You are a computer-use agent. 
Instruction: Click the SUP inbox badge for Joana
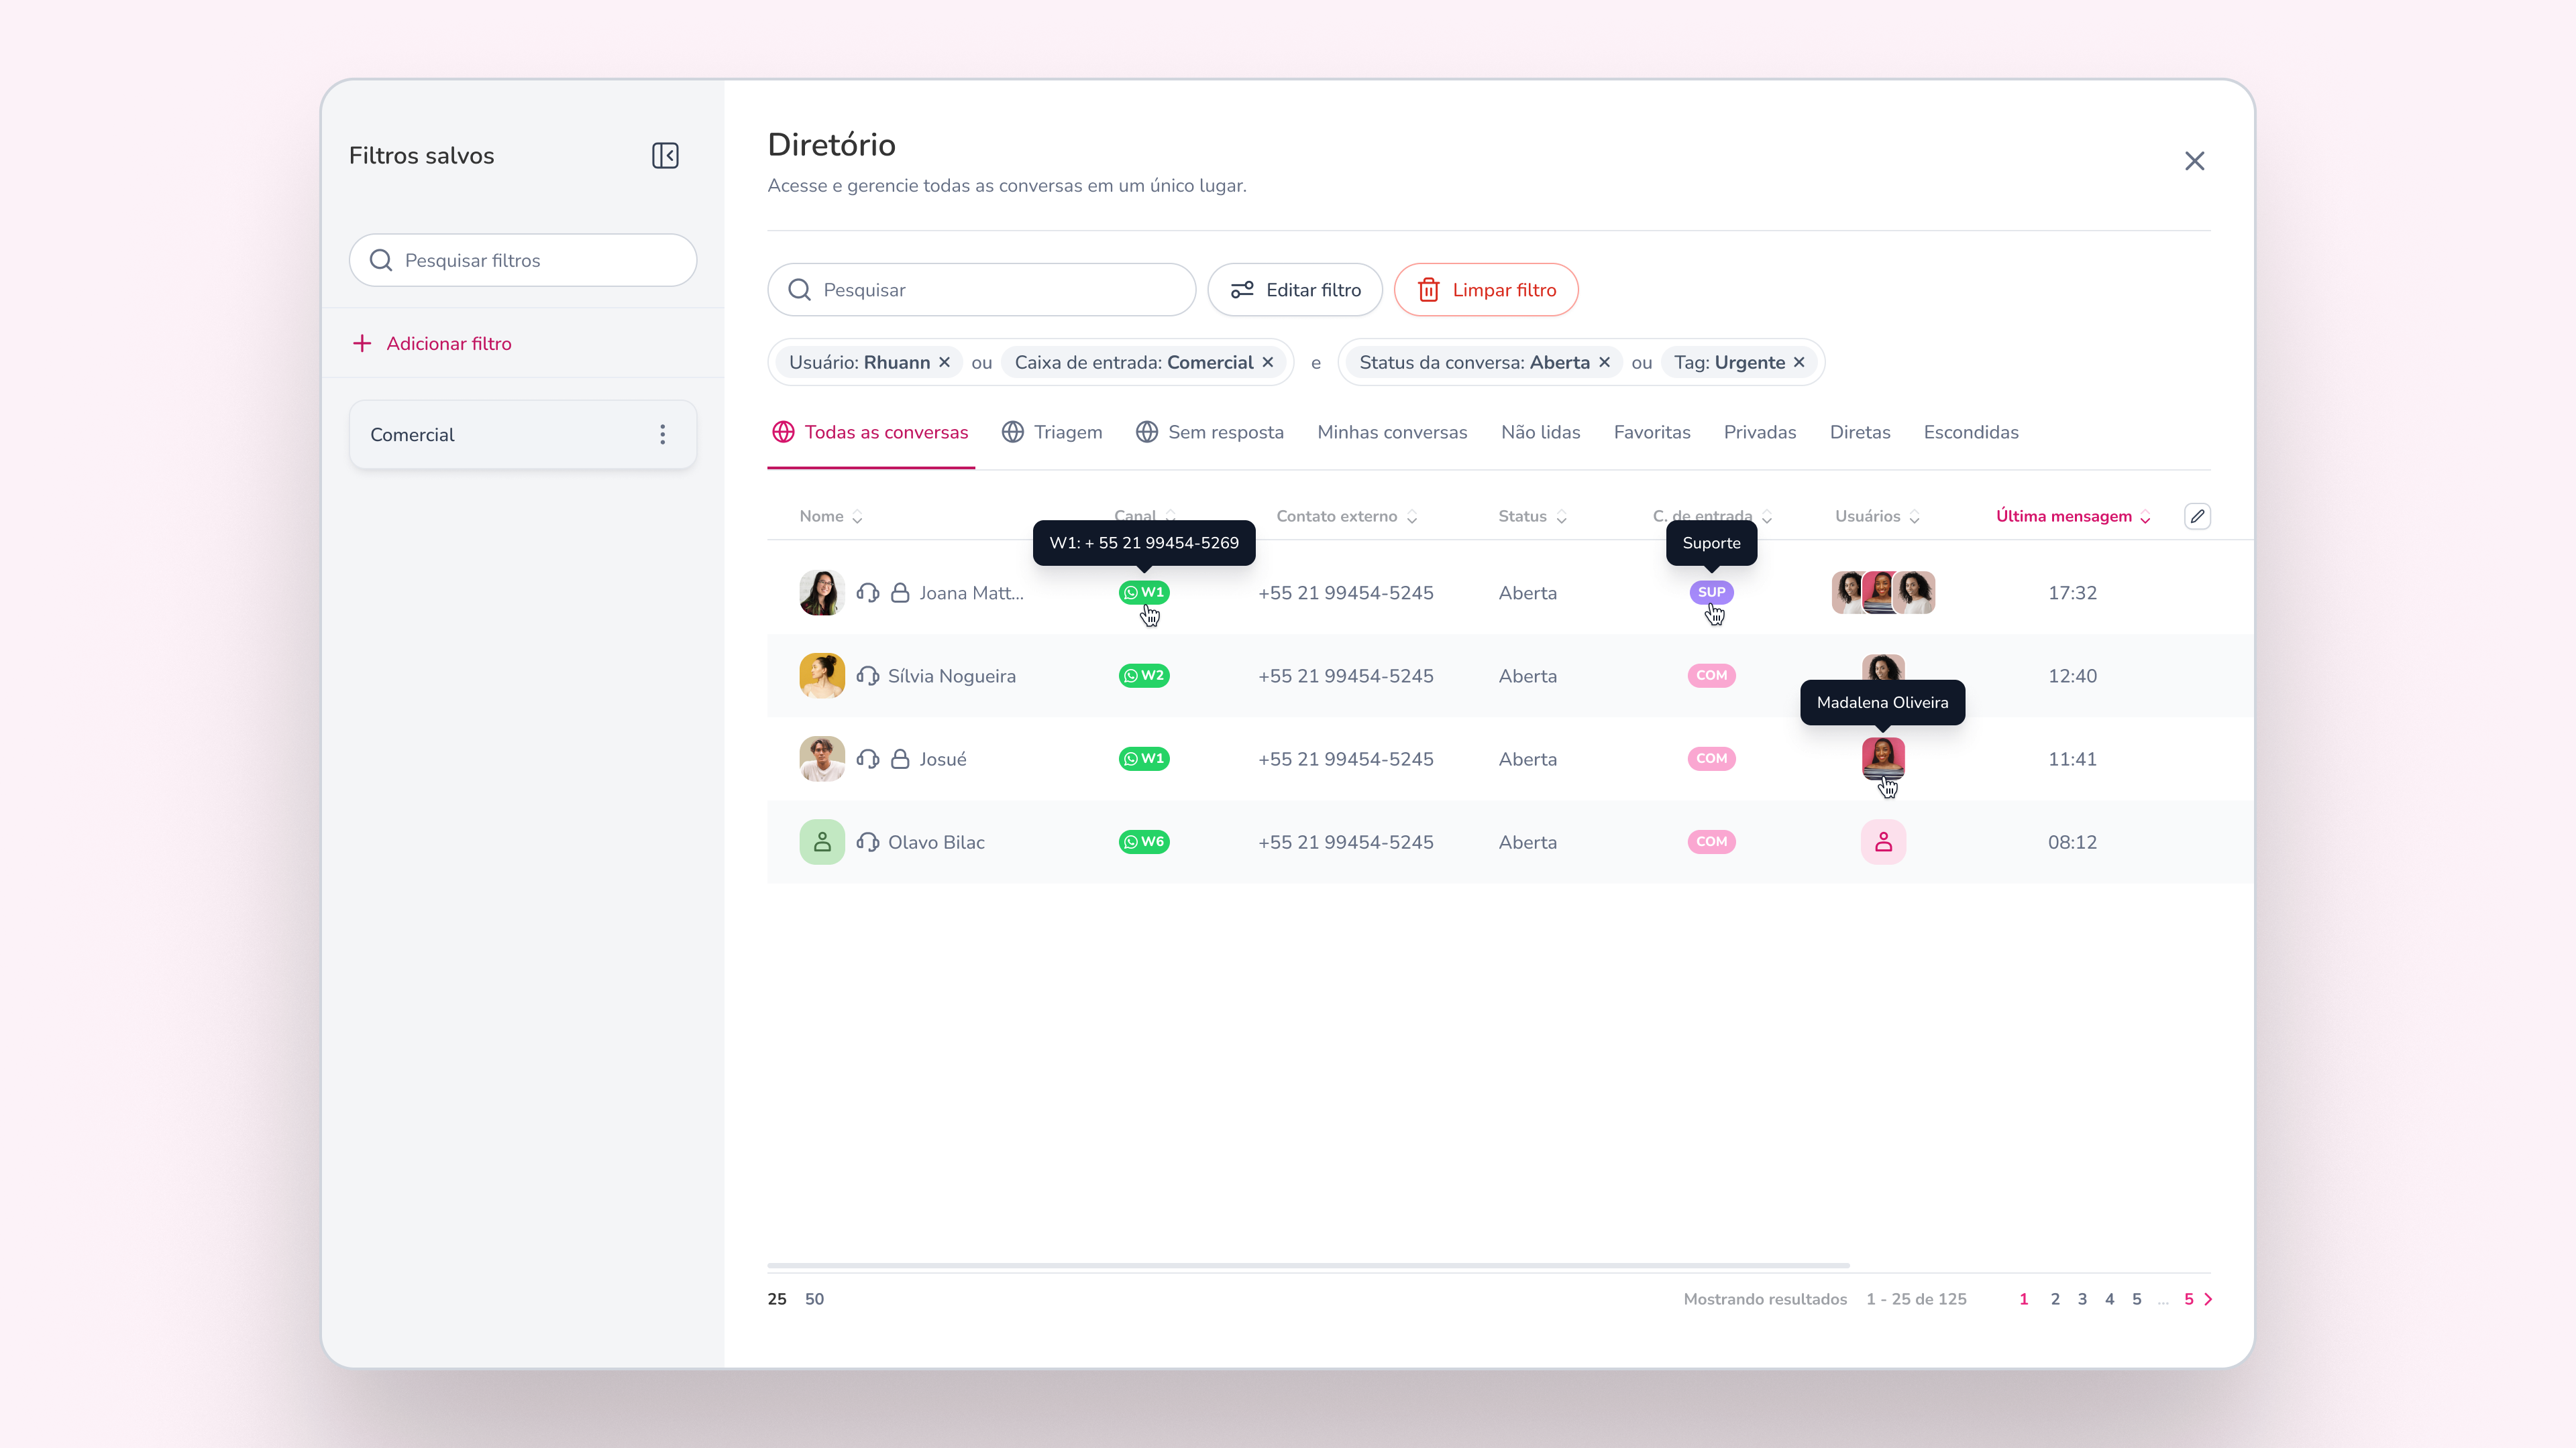pyautogui.click(x=1711, y=593)
